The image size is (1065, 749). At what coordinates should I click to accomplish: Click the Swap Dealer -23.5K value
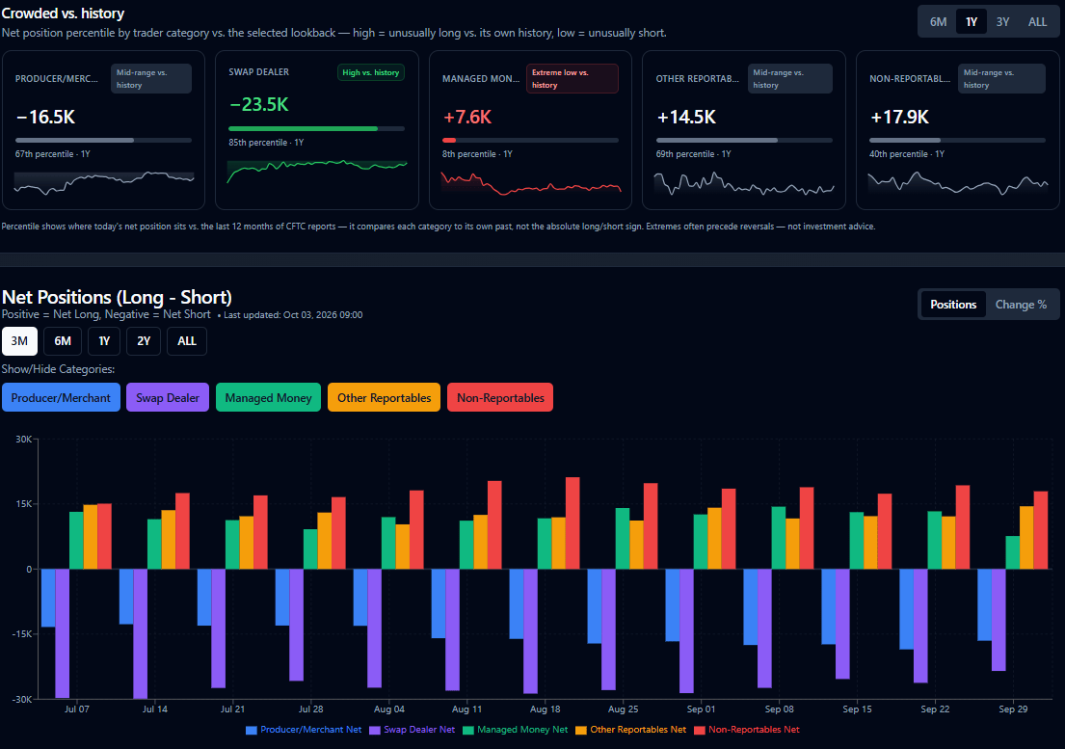(258, 104)
